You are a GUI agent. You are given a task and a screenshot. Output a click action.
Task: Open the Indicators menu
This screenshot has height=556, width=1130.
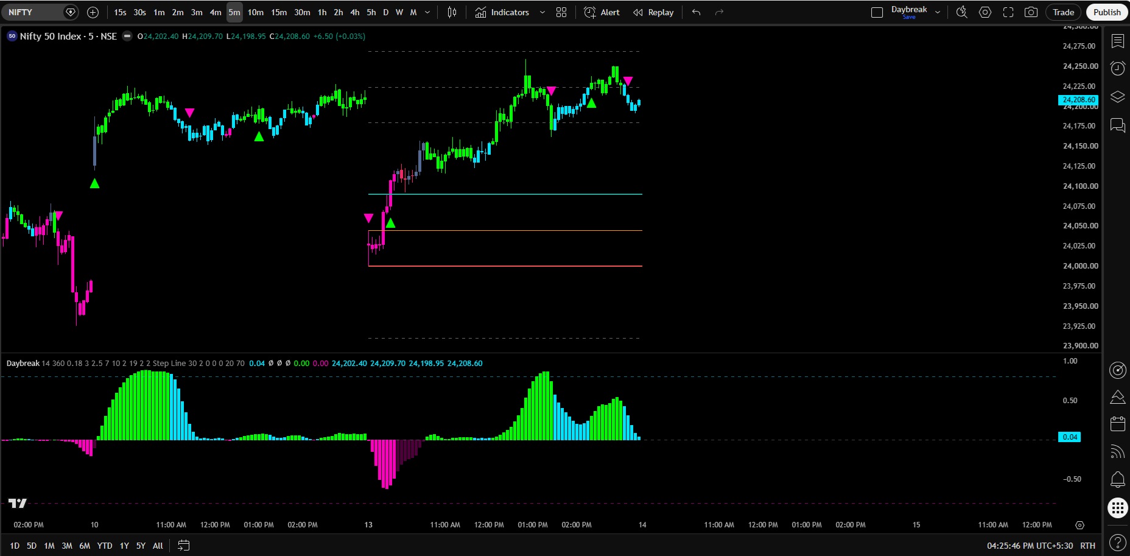click(x=502, y=12)
